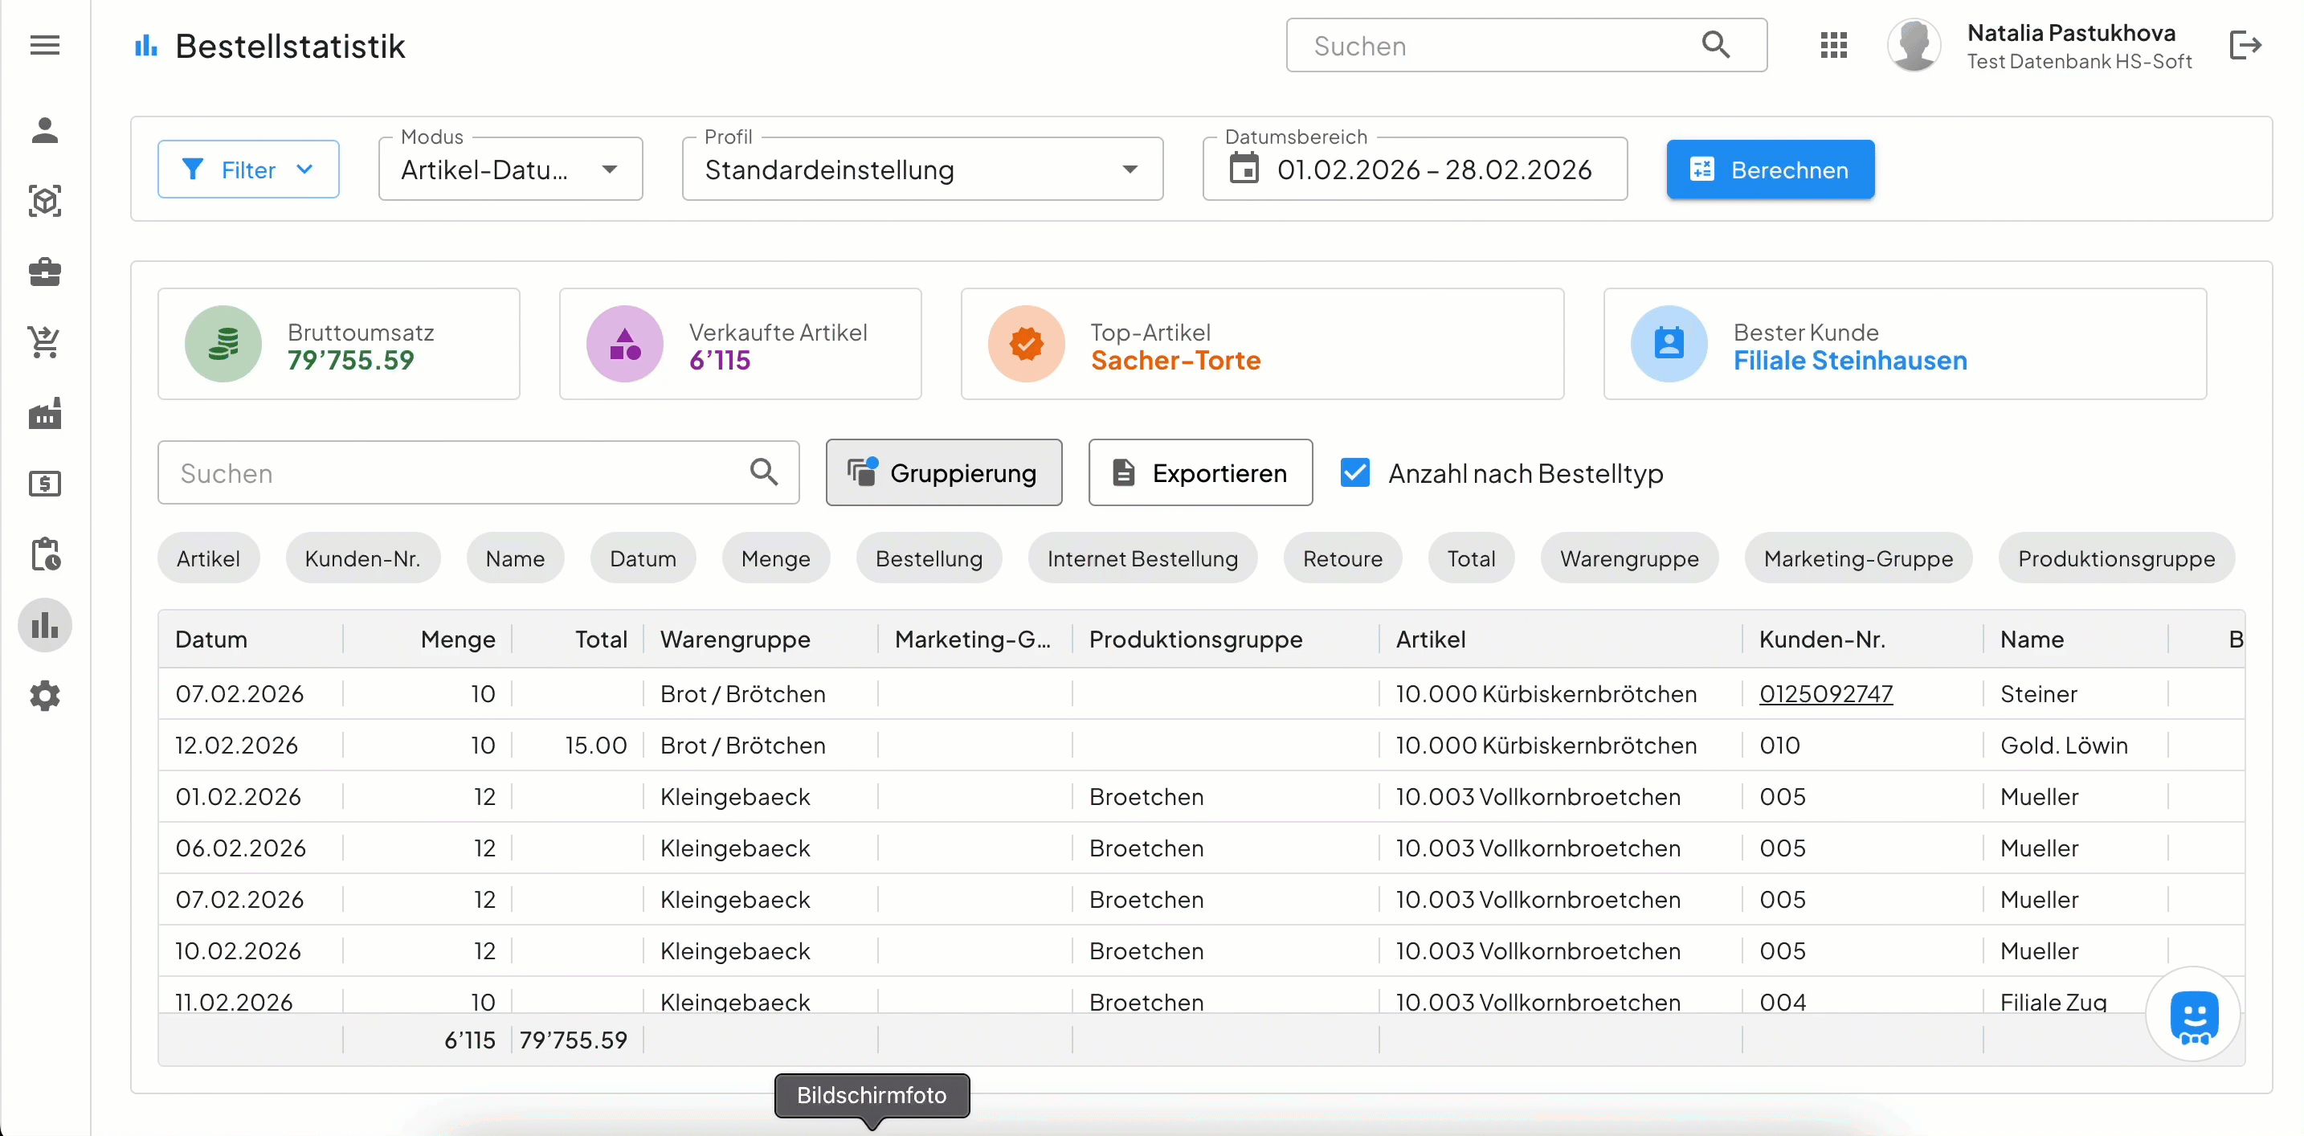This screenshot has width=2304, height=1136.
Task: Open the Modus Artikel-Datum dropdown
Action: click(x=510, y=169)
